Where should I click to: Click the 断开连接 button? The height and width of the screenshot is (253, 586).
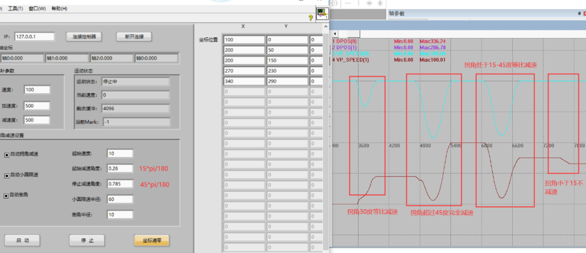coord(133,37)
